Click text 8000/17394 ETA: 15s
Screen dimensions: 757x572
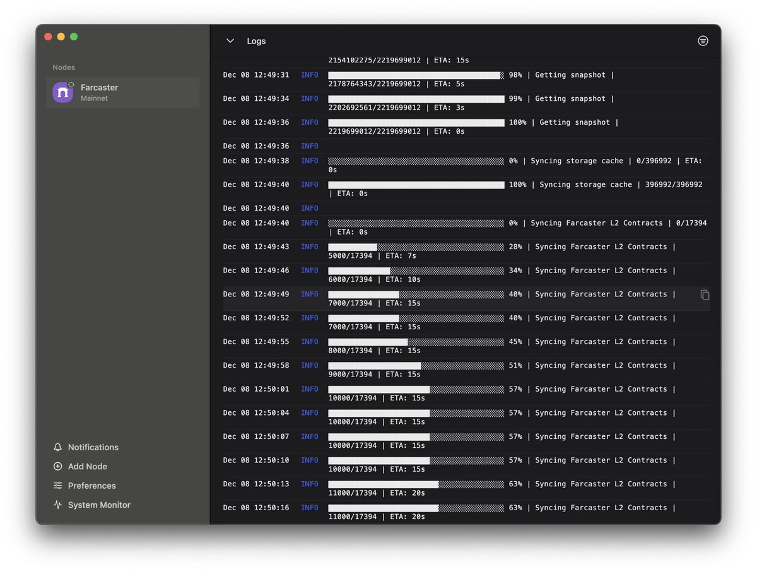click(375, 351)
